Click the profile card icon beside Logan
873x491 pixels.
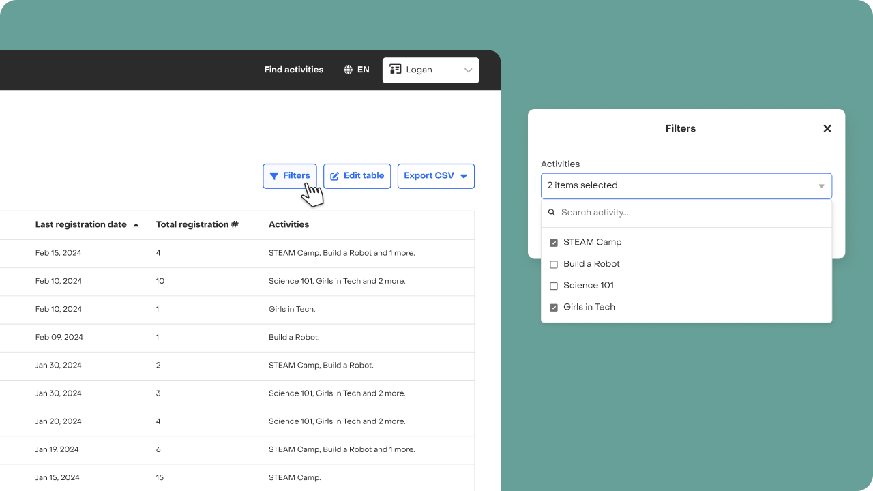(x=396, y=70)
